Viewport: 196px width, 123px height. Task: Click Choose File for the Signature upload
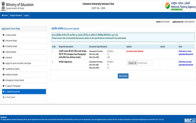coord(132,63)
